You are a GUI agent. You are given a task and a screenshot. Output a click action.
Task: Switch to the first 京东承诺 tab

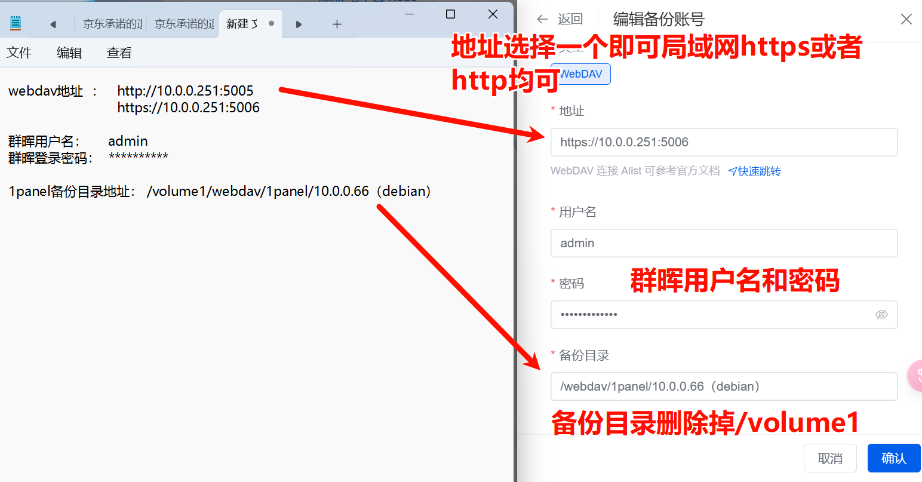(x=112, y=24)
